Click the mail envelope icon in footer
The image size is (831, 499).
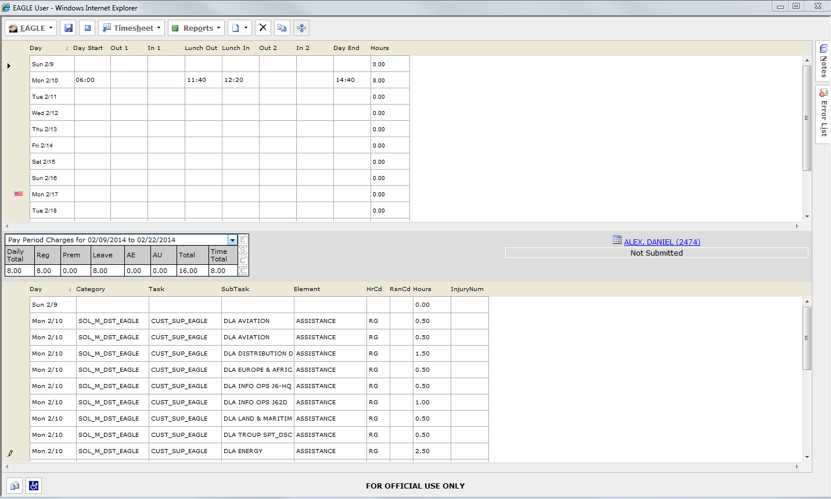click(x=15, y=486)
